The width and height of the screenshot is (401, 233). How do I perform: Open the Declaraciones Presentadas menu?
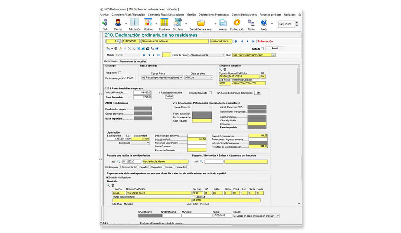click(213, 14)
